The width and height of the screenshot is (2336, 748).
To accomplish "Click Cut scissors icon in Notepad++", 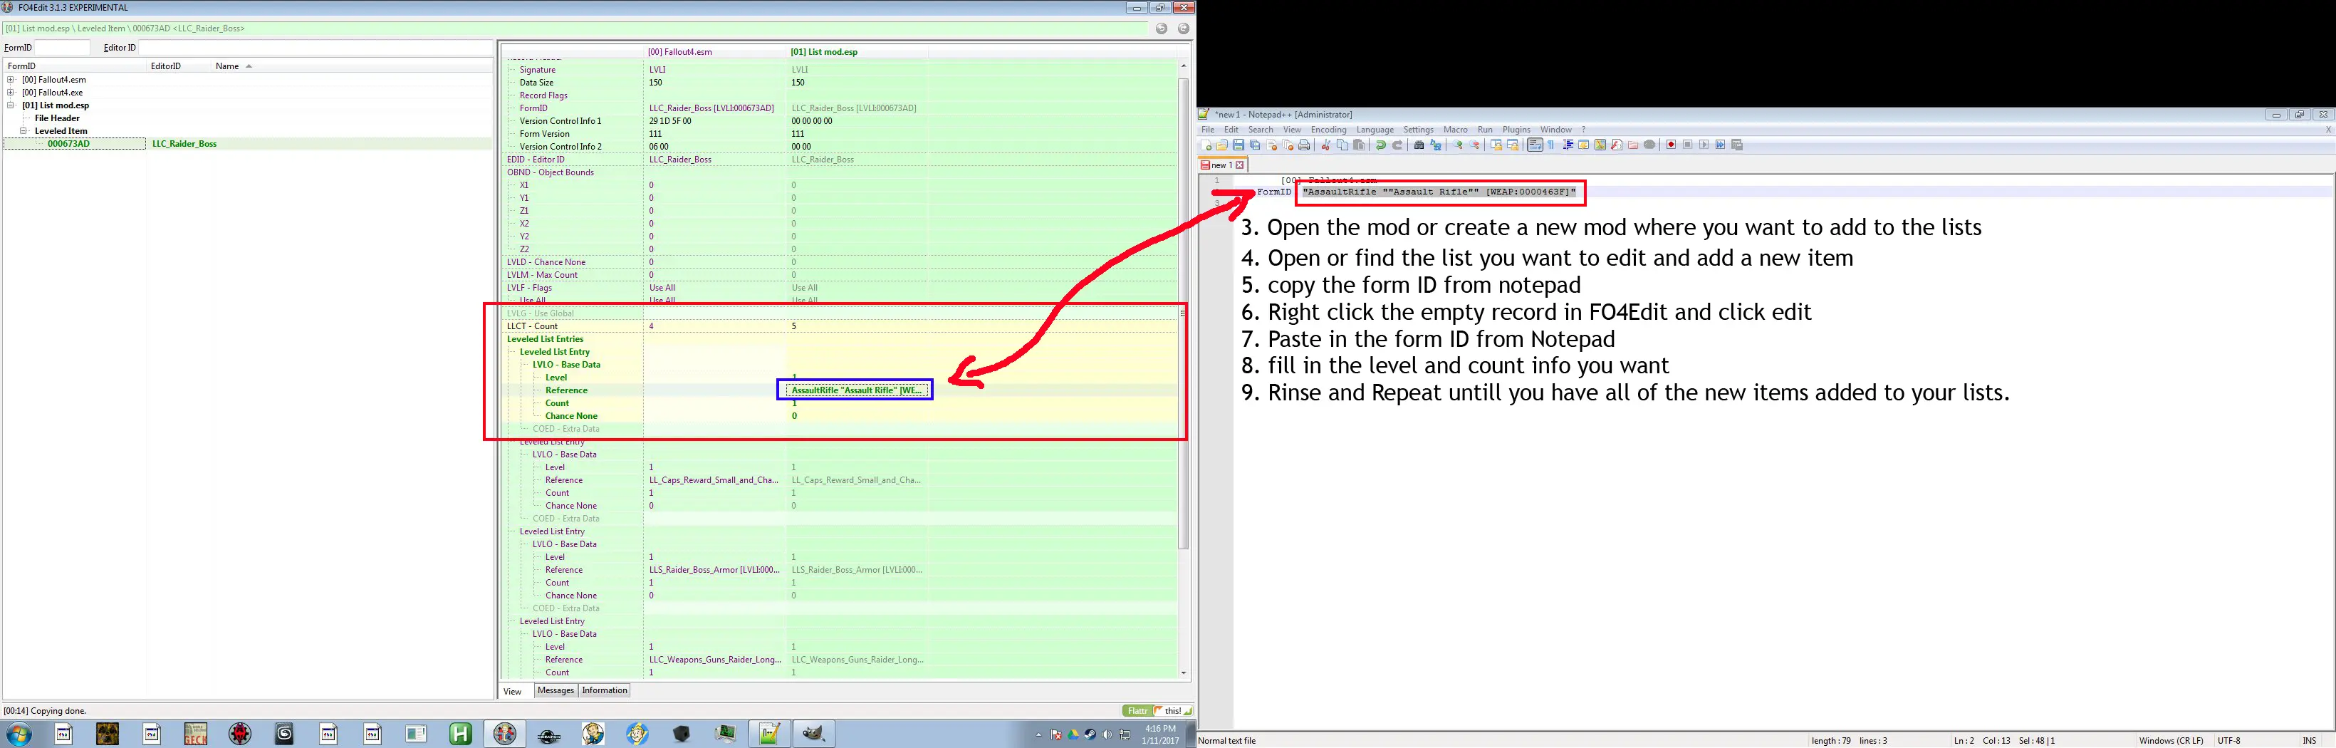I will point(1326,145).
